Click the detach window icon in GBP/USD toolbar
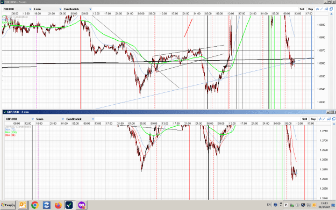 pos(334,119)
